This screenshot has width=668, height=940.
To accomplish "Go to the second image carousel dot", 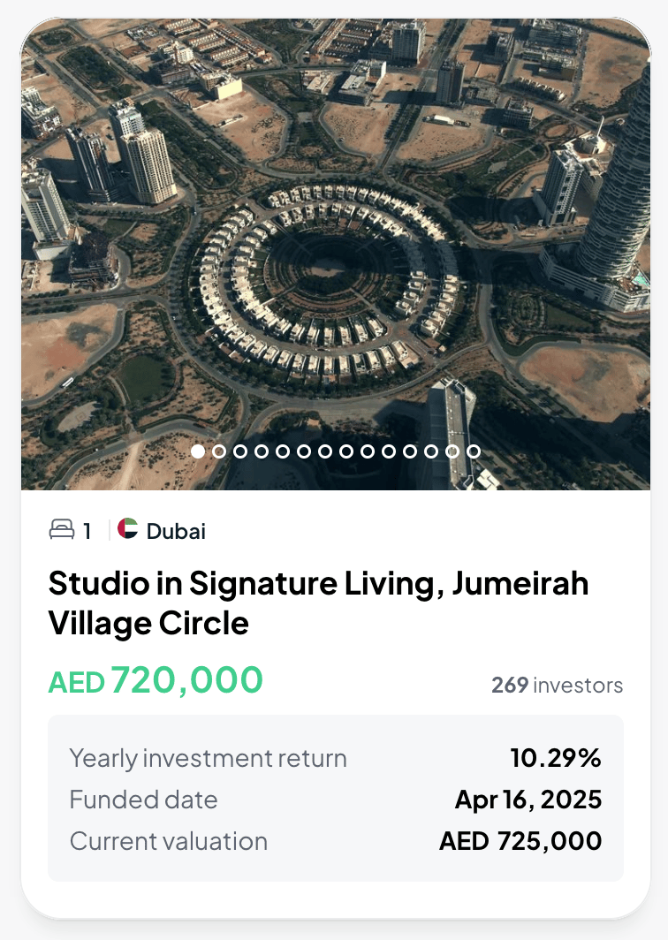I will [x=219, y=451].
